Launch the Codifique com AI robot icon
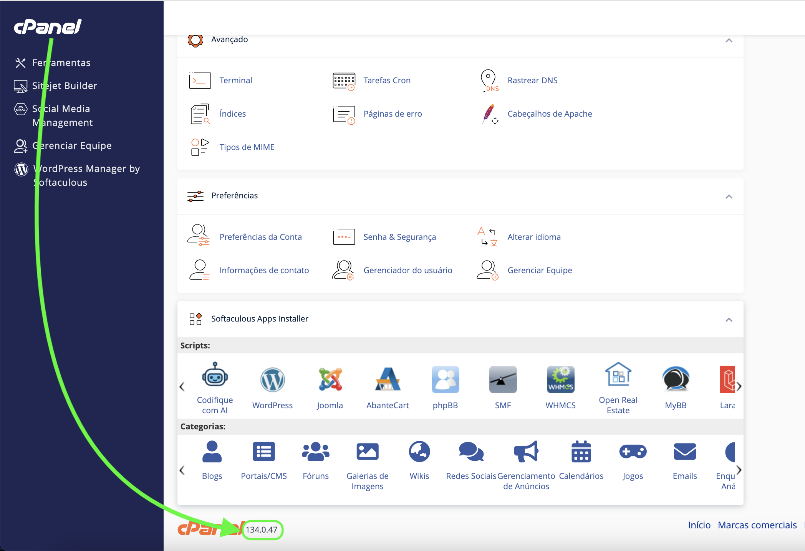805x551 pixels. click(215, 374)
